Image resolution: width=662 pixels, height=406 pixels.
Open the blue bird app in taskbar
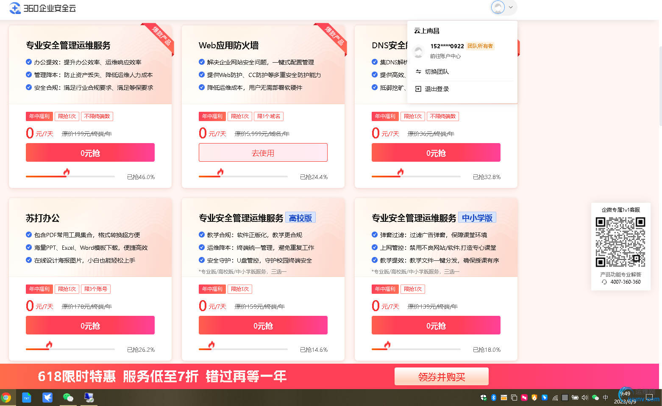[x=47, y=398]
